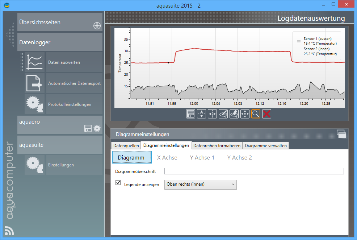
Task: Click the detach panel icon beside Diagrammeinstellungen
Action: coord(341,134)
